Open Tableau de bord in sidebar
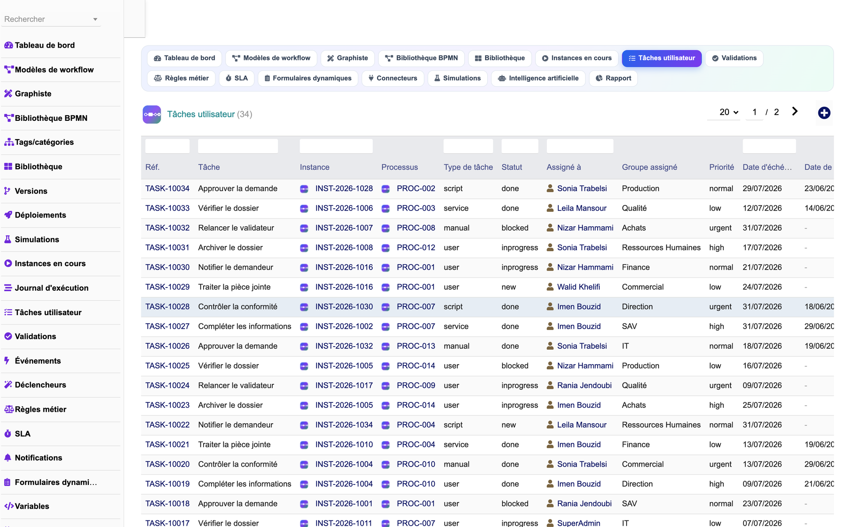Image resolution: width=852 pixels, height=527 pixels. [x=45, y=45]
